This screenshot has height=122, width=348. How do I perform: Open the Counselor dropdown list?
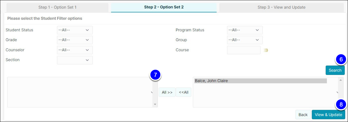point(75,50)
